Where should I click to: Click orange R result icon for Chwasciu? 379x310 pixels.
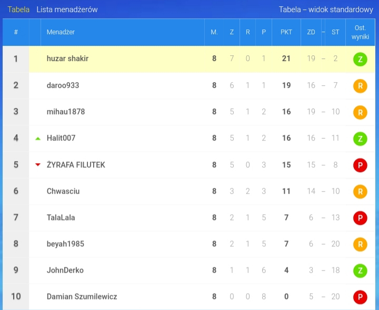(x=360, y=192)
